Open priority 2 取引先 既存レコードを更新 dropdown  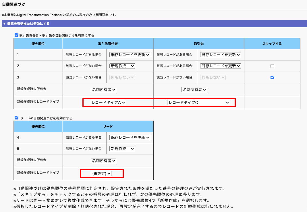pyautogui.click(x=221, y=66)
